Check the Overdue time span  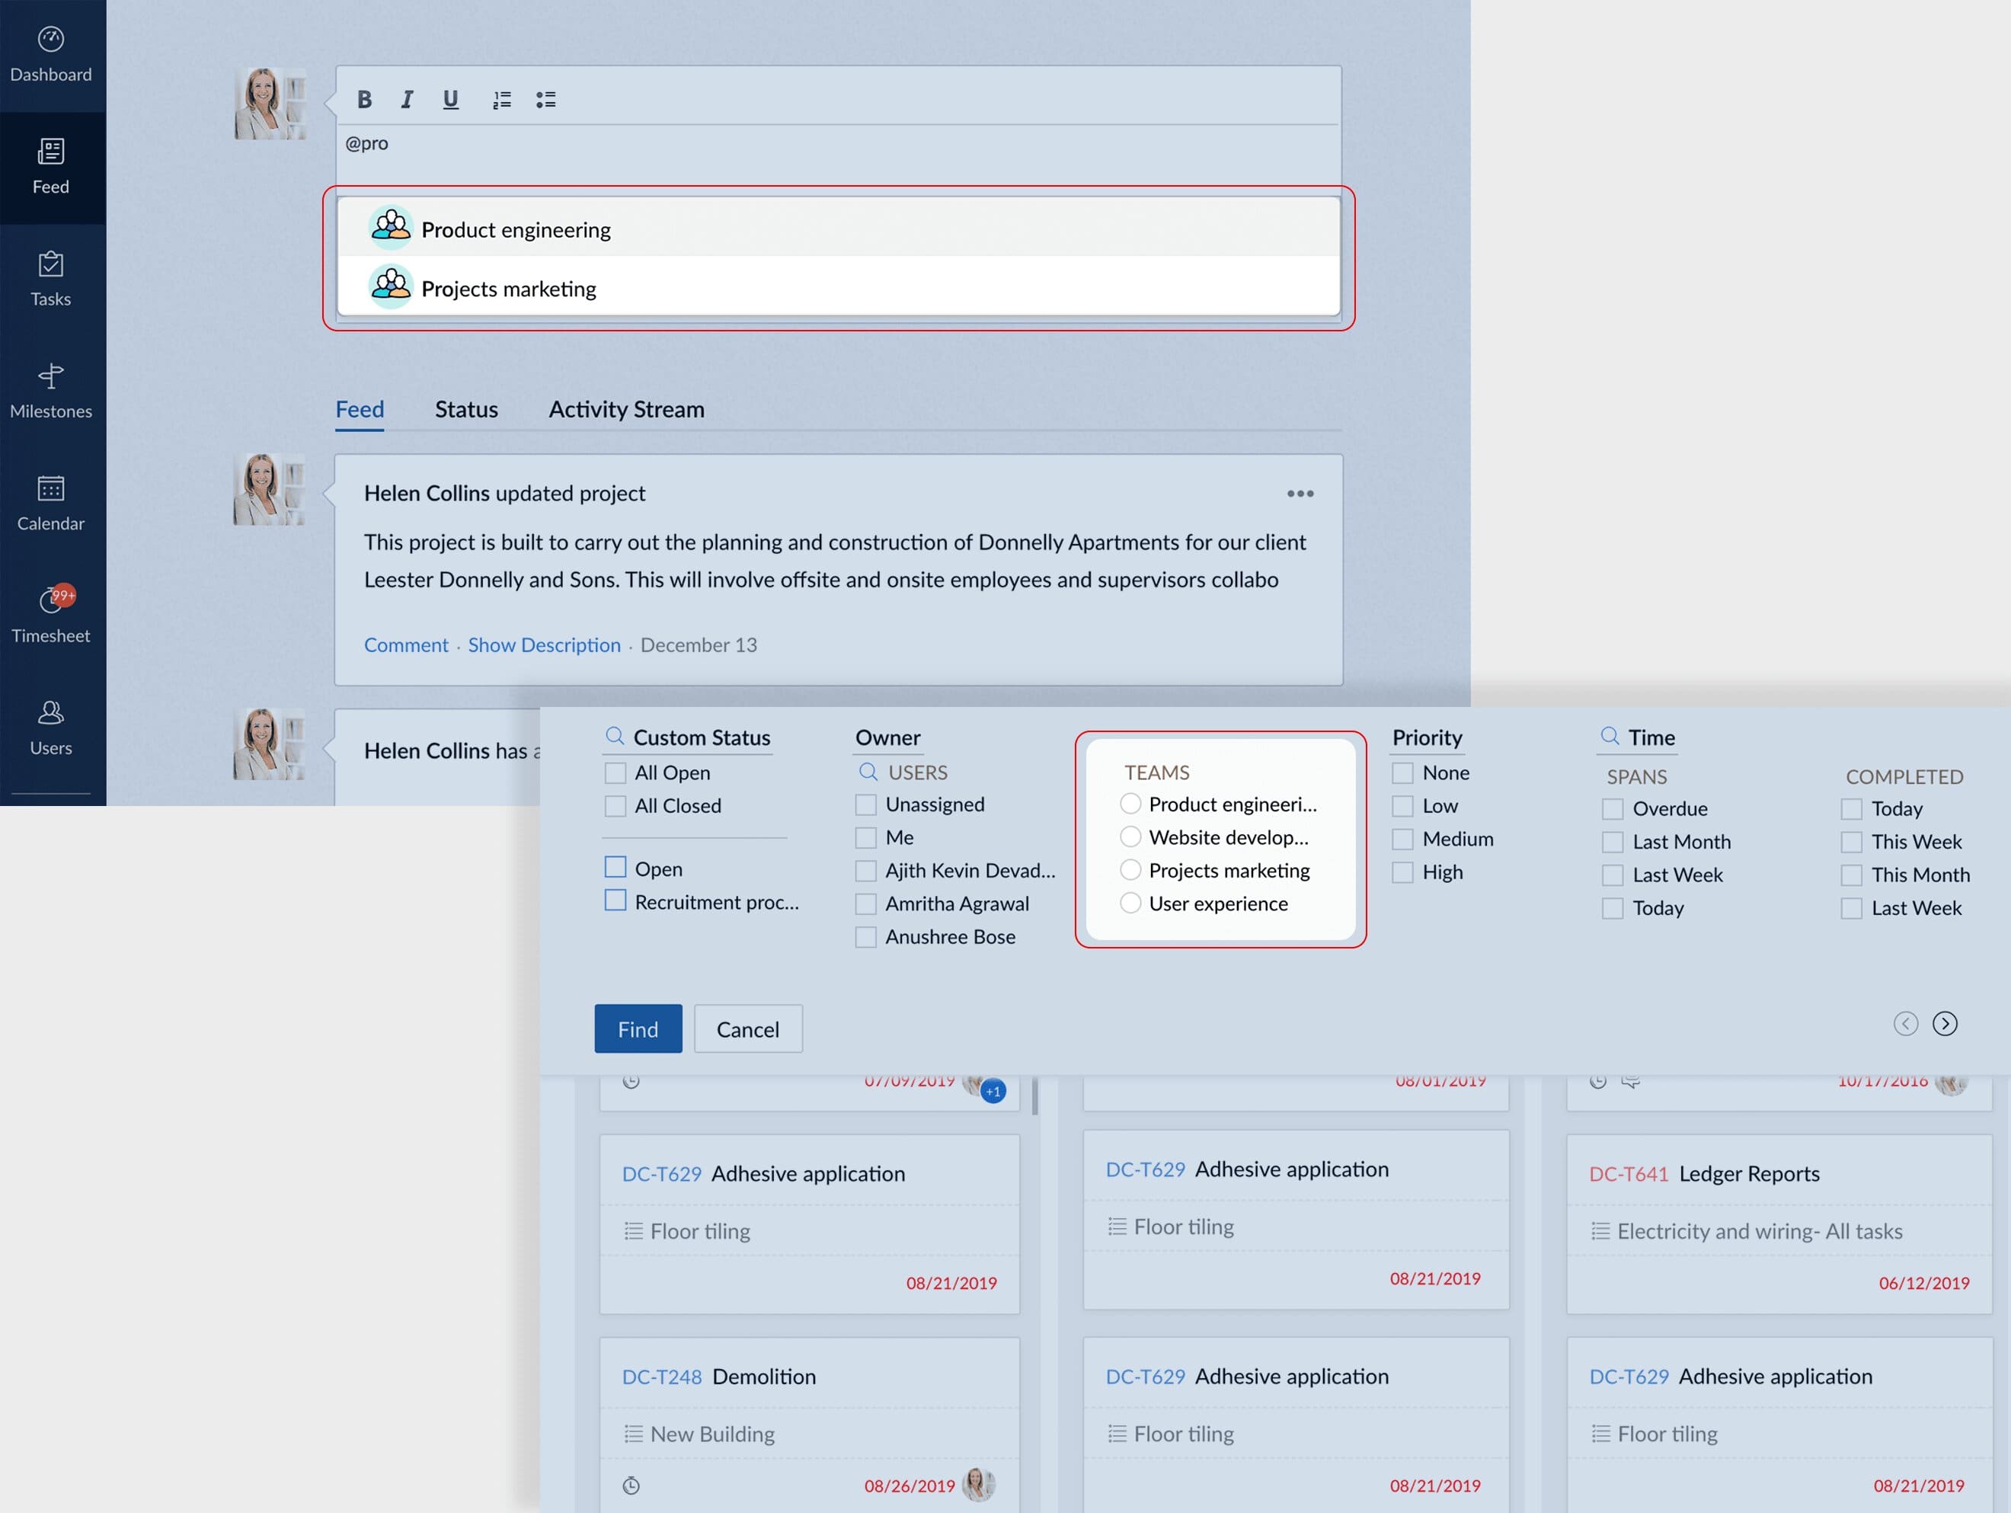point(1612,808)
